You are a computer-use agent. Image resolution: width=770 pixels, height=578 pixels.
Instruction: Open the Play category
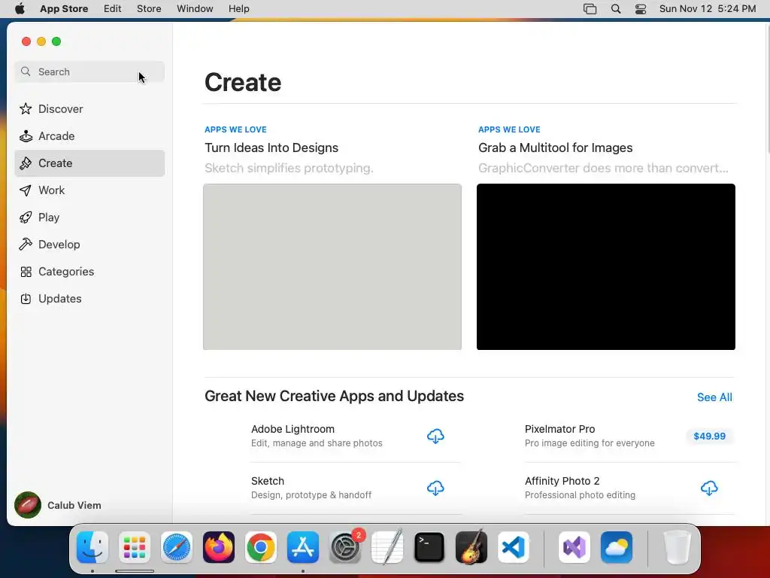(x=89, y=218)
